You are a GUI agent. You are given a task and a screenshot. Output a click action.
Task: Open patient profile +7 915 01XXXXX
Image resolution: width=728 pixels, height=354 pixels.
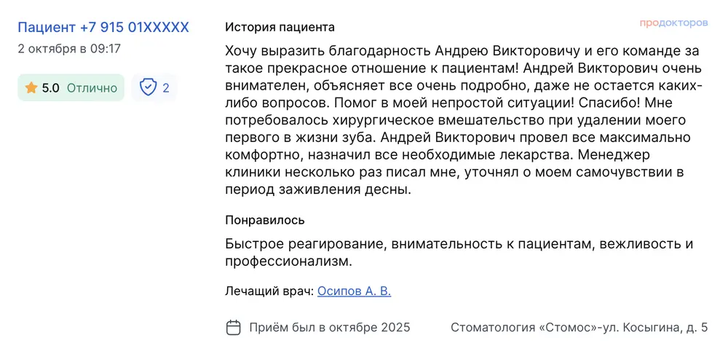[x=103, y=28]
